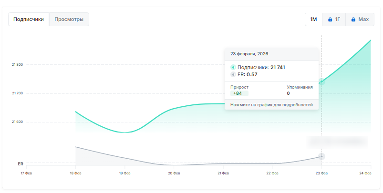Select the 1Г period option
383x193 pixels.
coord(334,20)
